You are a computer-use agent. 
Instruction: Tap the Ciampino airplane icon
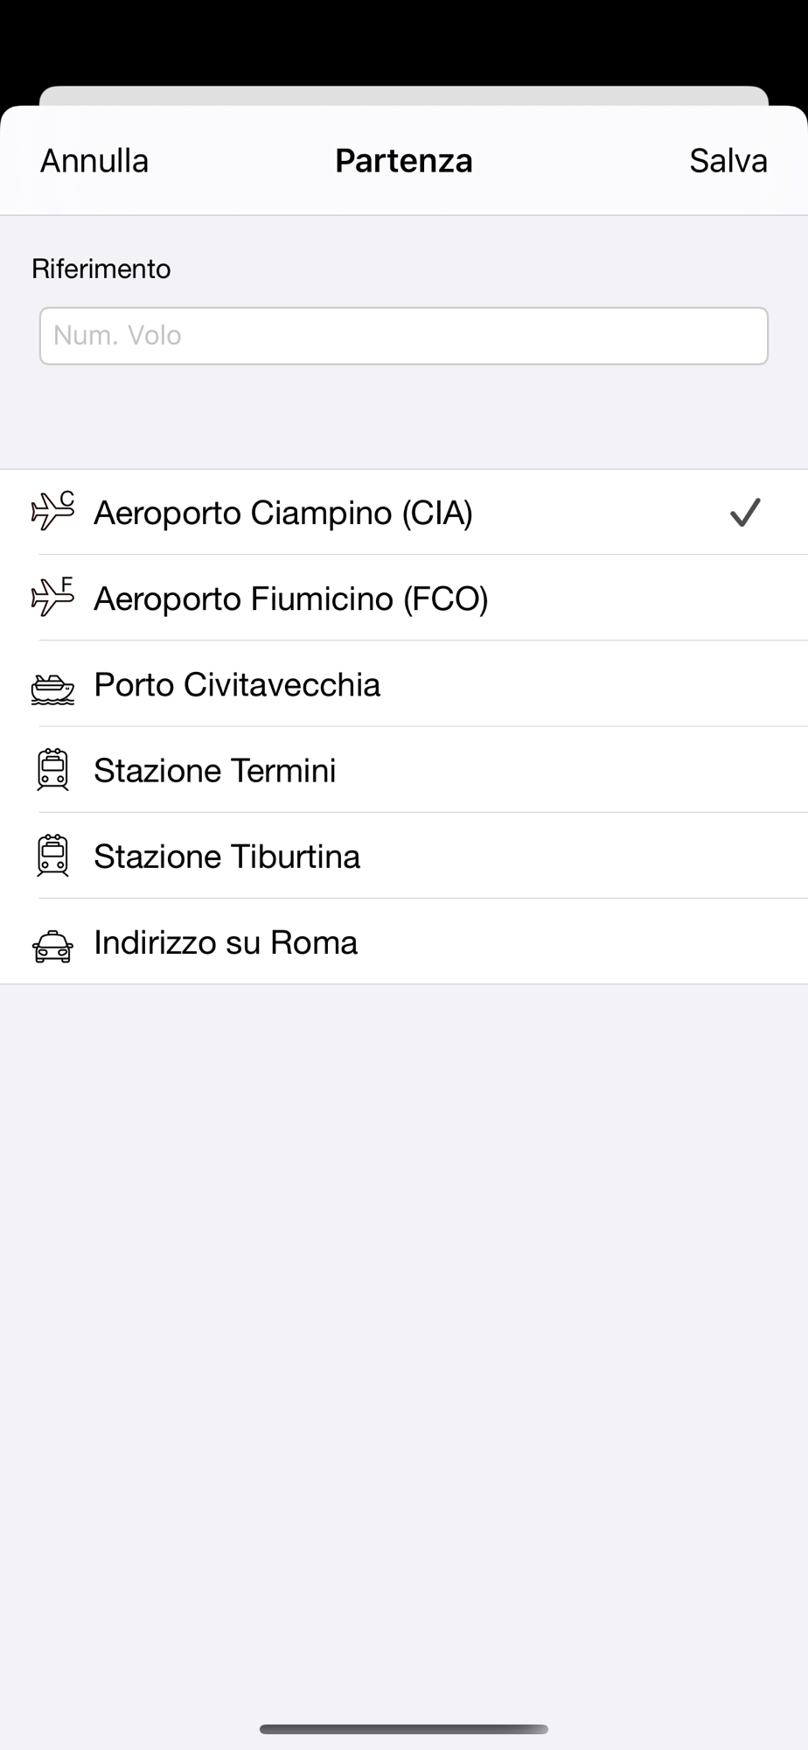(52, 511)
